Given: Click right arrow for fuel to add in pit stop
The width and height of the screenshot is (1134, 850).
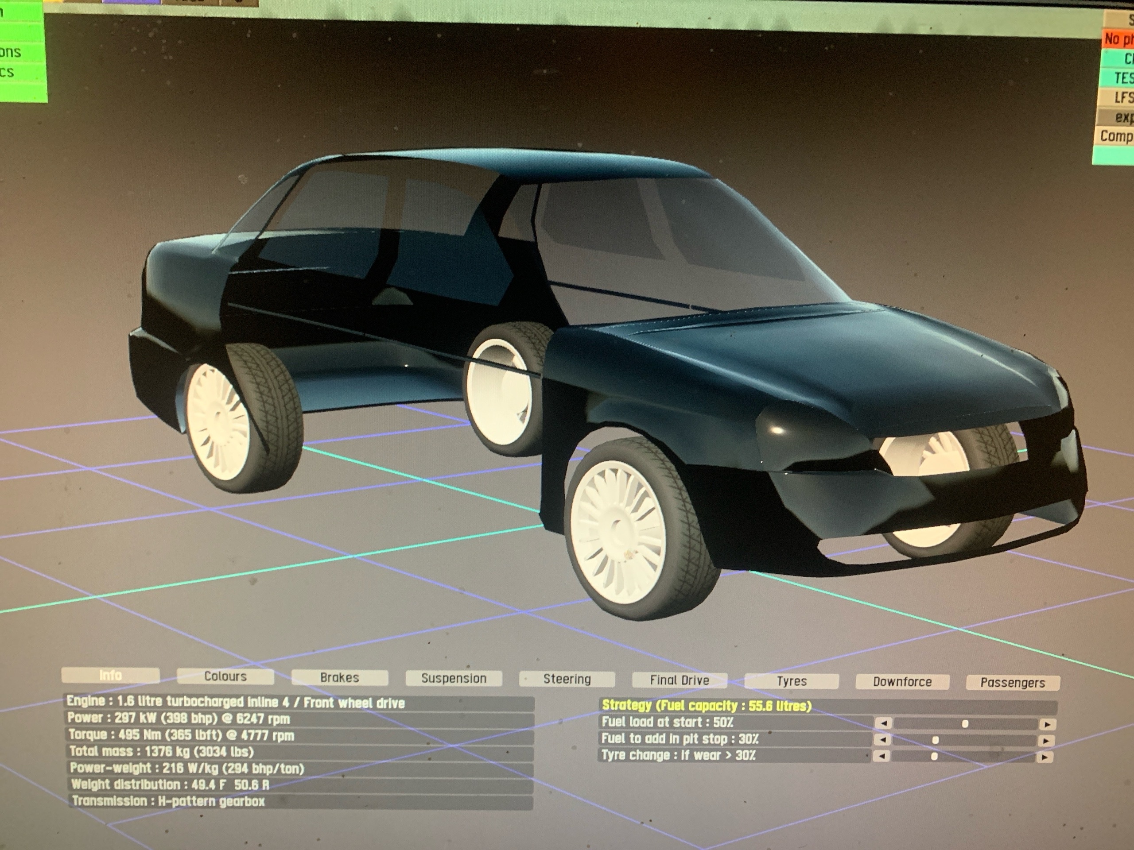Looking at the screenshot, I should (1046, 741).
